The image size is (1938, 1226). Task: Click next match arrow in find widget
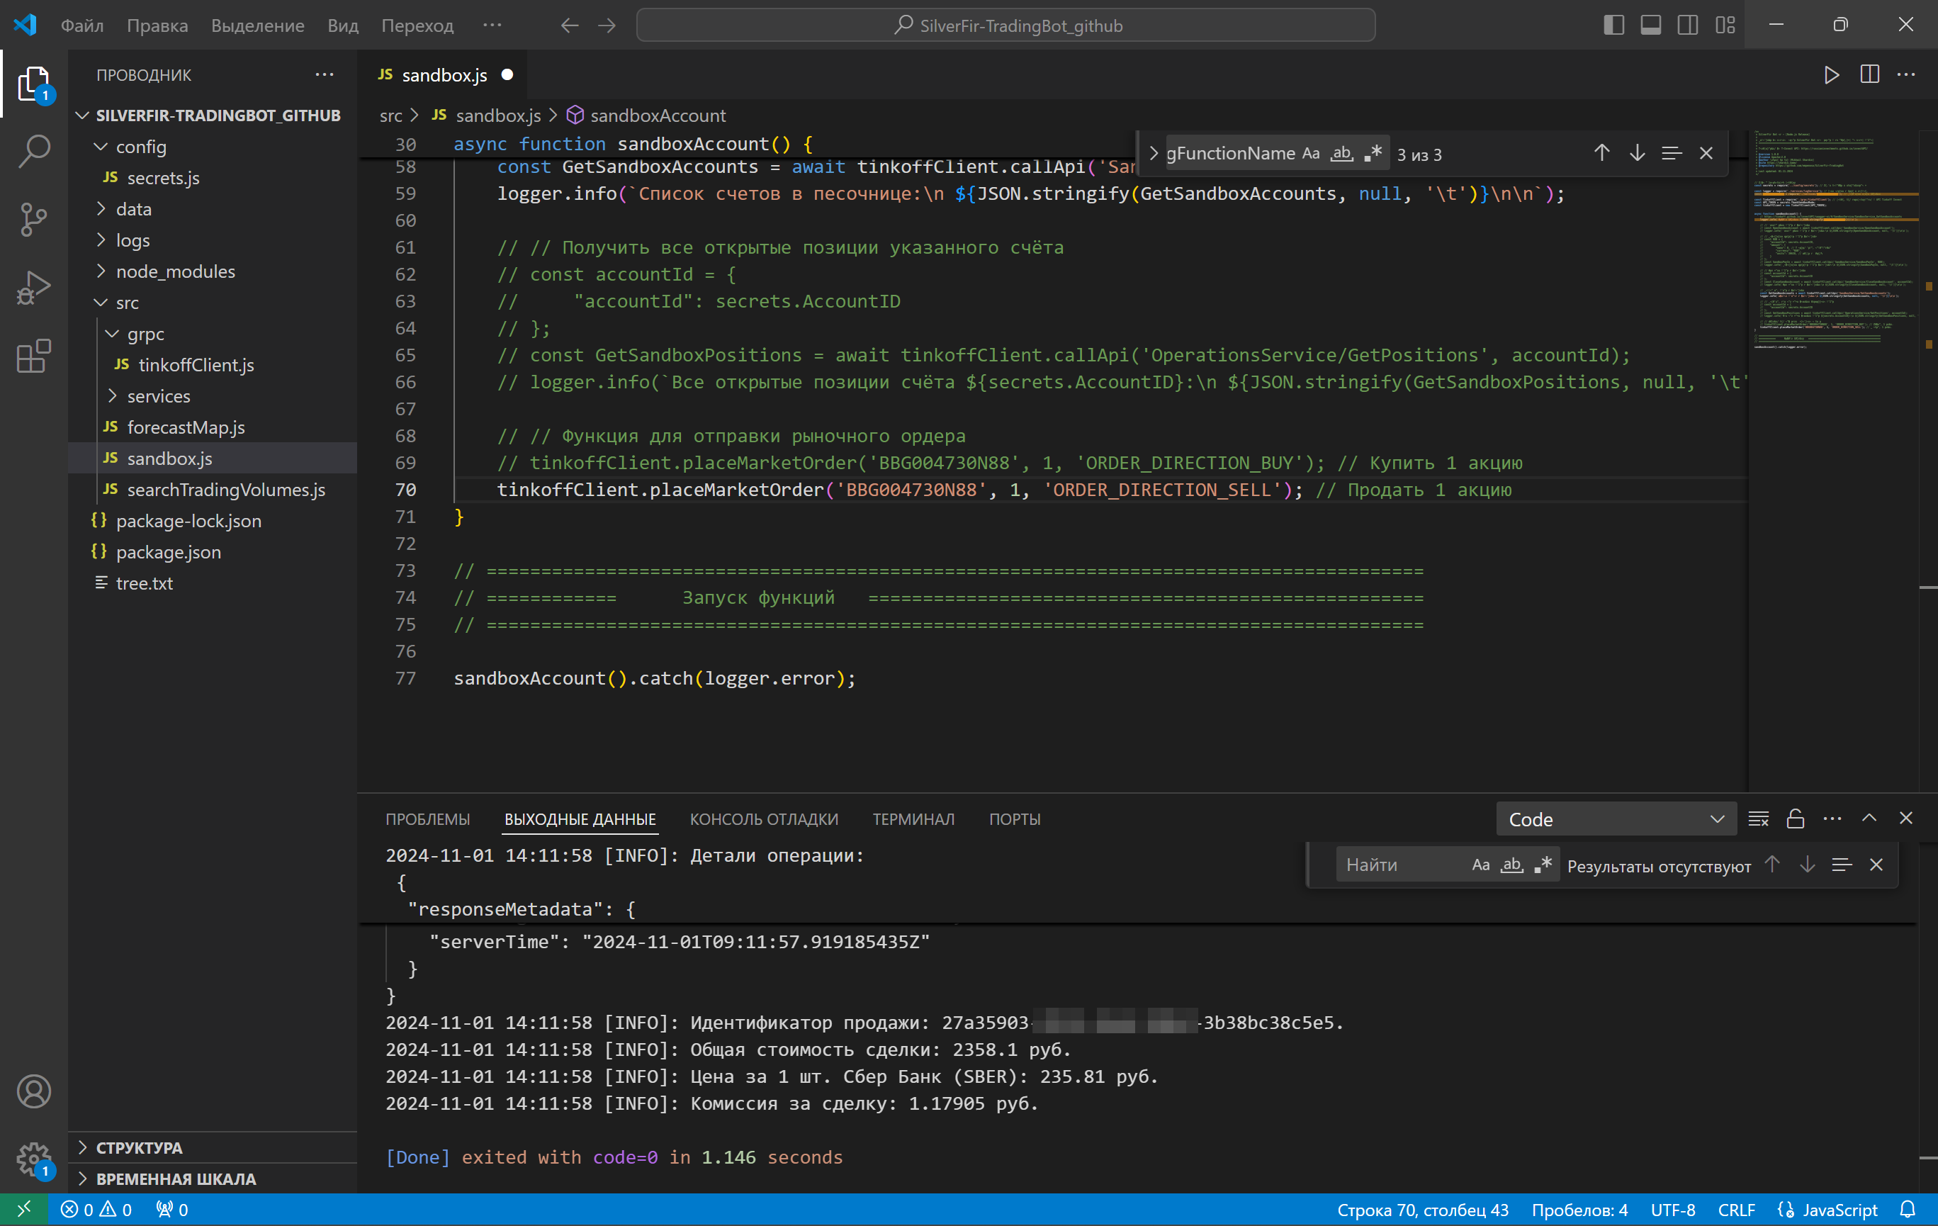tap(1636, 154)
